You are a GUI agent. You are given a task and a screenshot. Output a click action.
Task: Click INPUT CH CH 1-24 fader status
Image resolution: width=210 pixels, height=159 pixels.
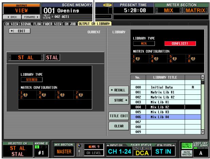pyautogui.click(x=119, y=152)
